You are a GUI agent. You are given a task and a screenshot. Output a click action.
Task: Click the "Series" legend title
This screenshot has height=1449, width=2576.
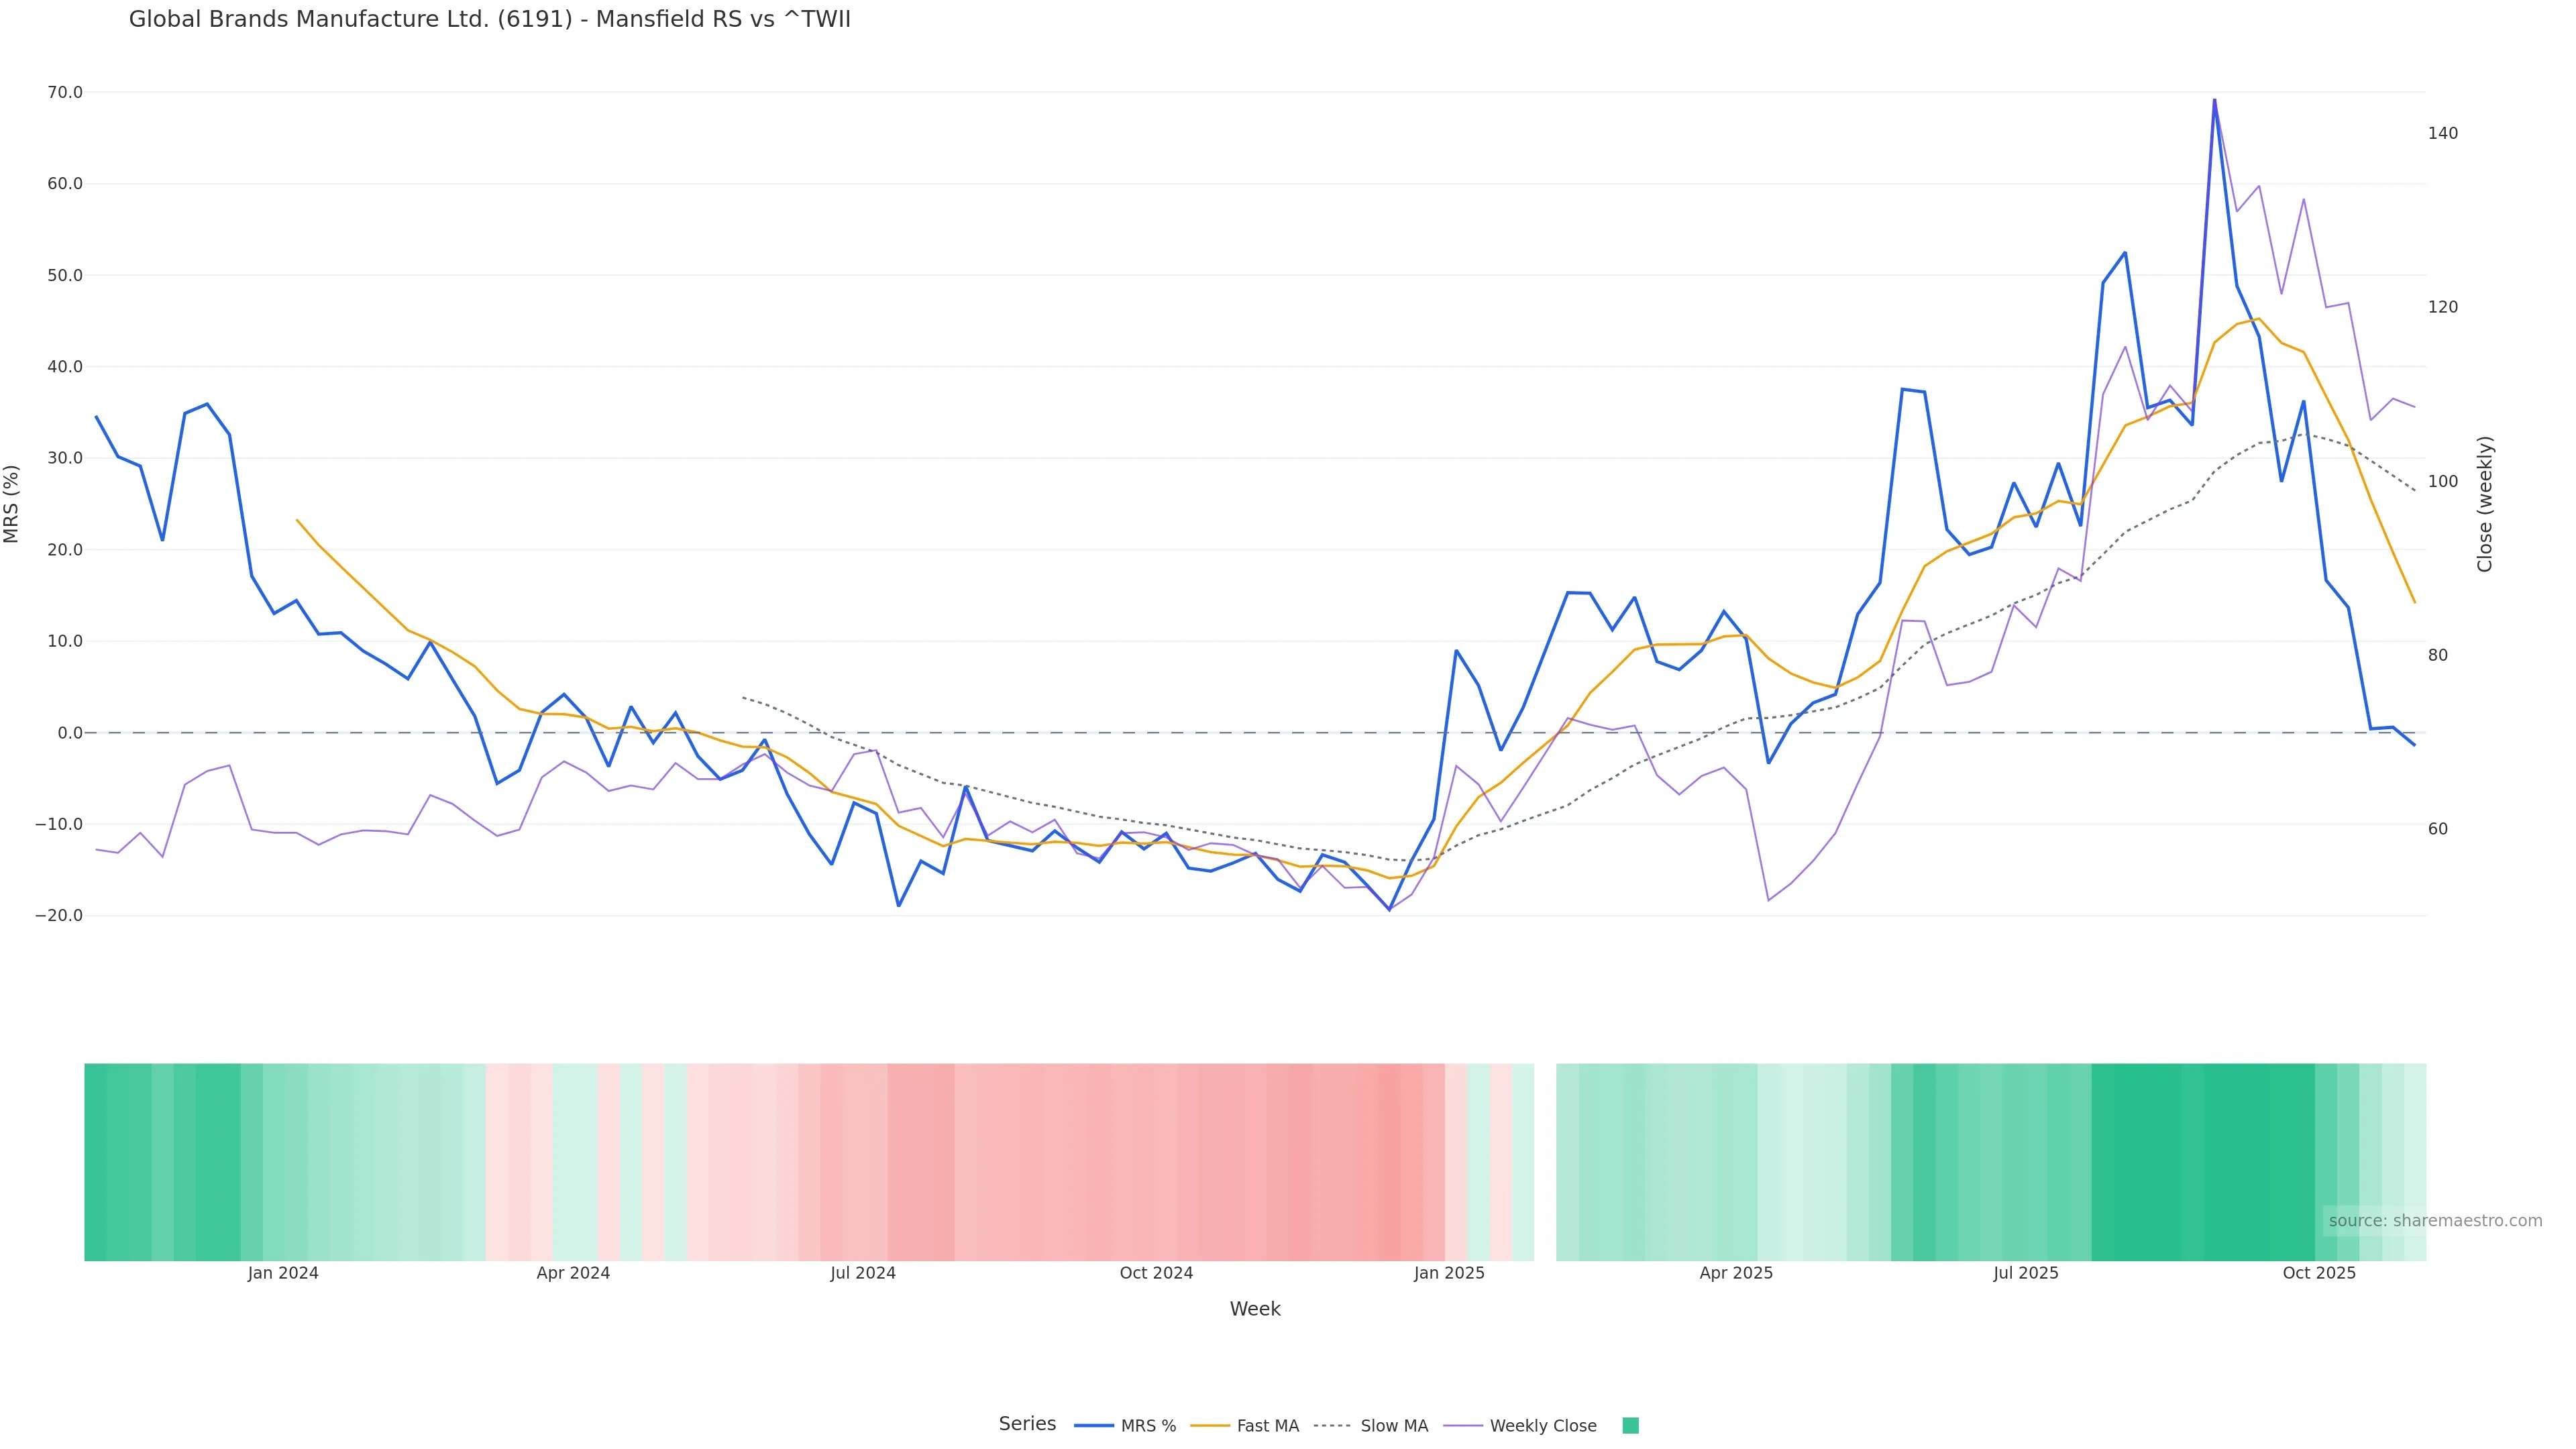pos(1027,1424)
